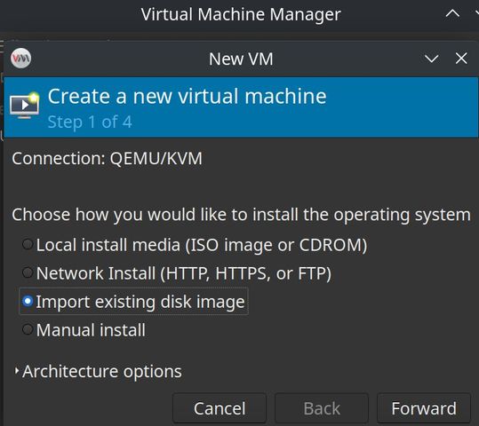Click the monitor icon beside Create a new virtual machine
Image resolution: width=479 pixels, height=426 pixels.
25,106
